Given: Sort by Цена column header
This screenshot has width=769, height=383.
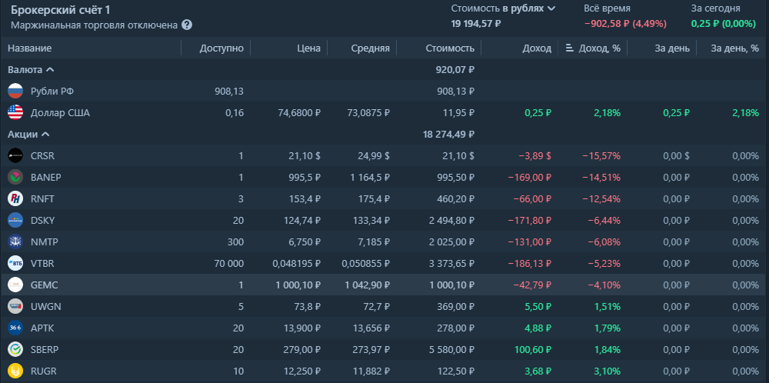Looking at the screenshot, I should (x=308, y=48).
